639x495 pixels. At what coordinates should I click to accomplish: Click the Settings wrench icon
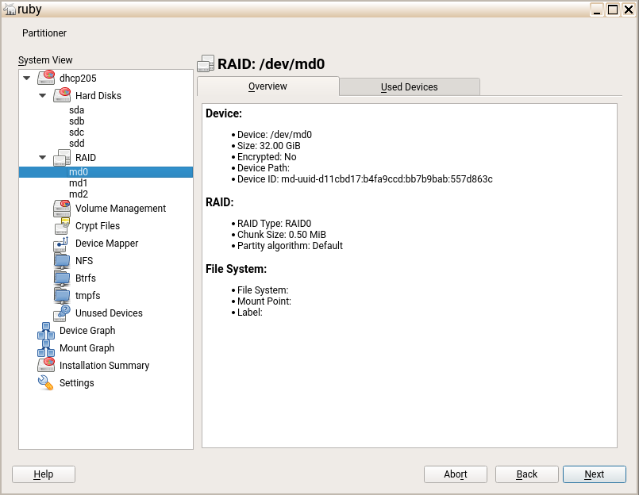pyautogui.click(x=46, y=383)
